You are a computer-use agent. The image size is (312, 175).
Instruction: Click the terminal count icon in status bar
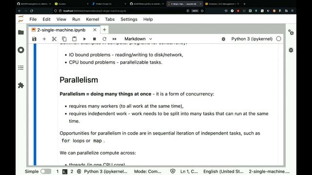65,172
